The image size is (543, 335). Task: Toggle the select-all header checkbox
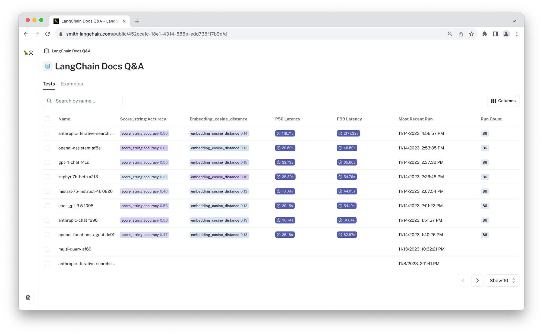coord(48,119)
